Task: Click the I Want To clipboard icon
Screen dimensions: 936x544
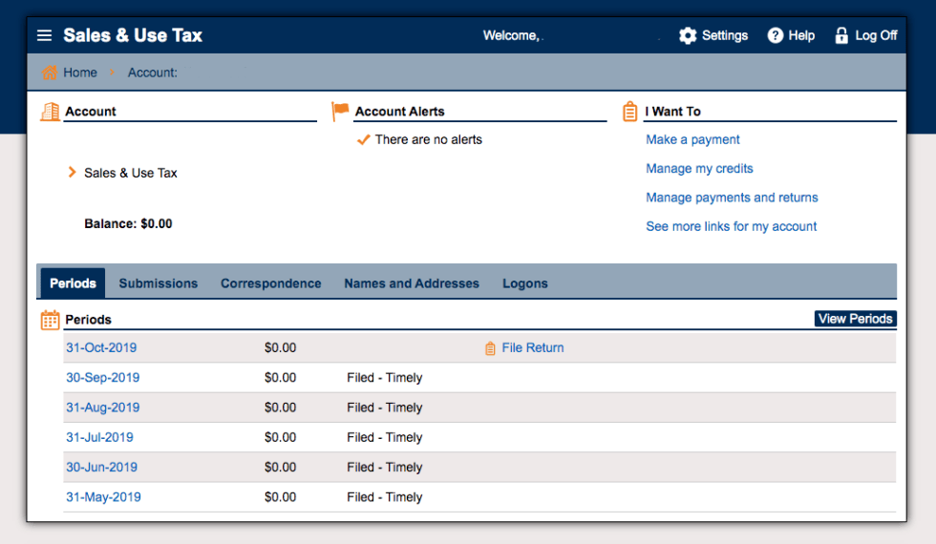Action: click(x=629, y=112)
